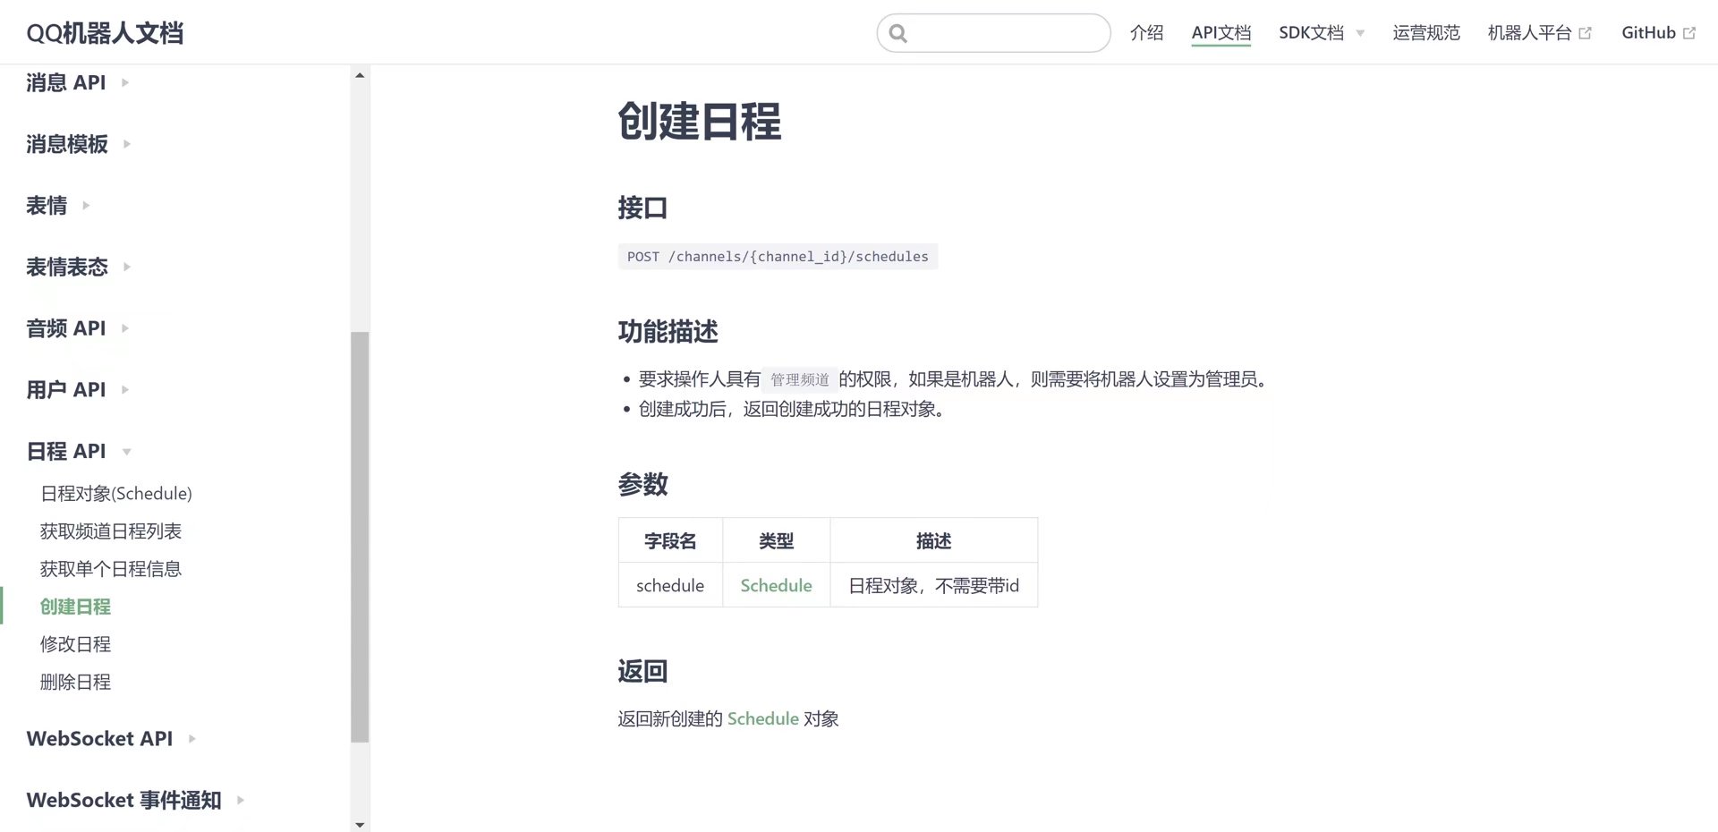Open 获取频道日程列表 in the sidebar
1718x832 pixels.
coord(111,531)
